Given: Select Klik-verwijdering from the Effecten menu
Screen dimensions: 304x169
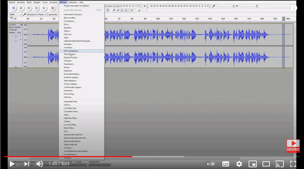Looking at the screenshot, I should pyautogui.click(x=82, y=51).
